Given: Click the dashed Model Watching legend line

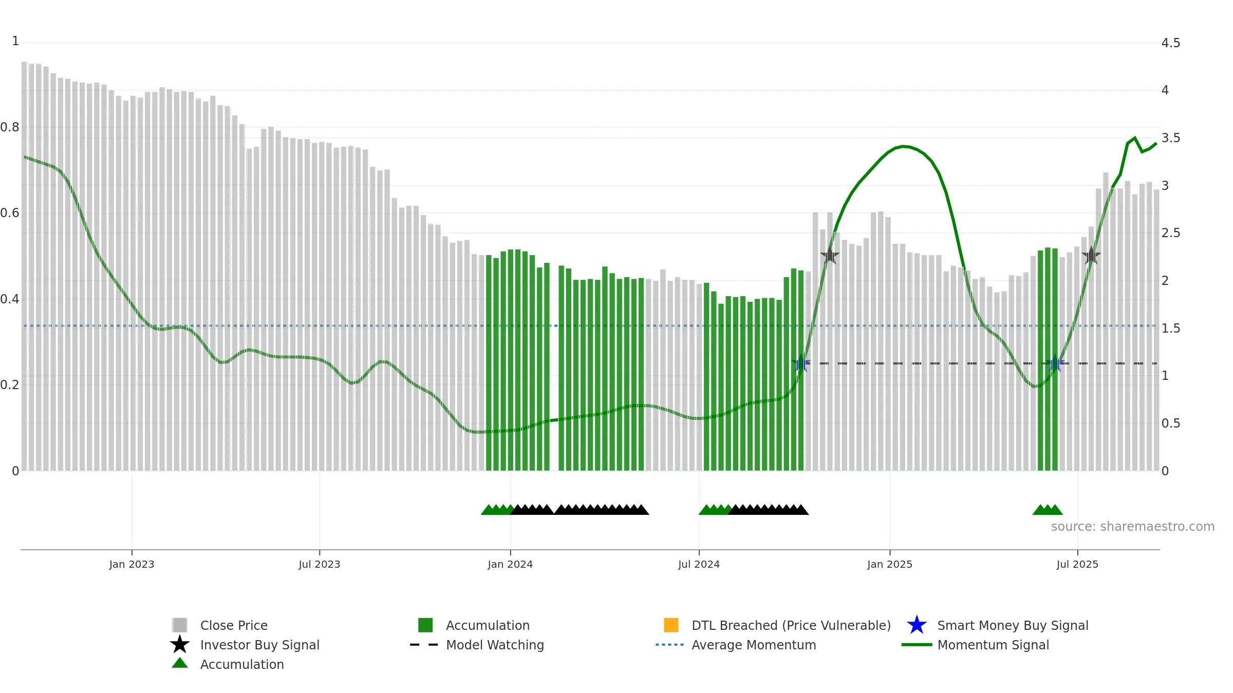Looking at the screenshot, I should coord(424,644).
